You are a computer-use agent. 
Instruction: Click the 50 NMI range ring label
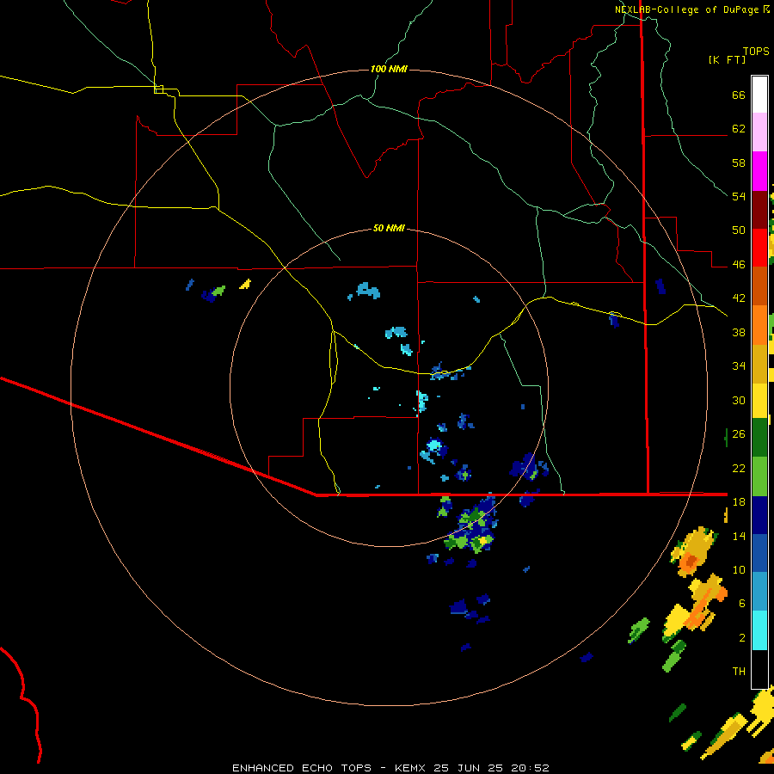389,228
